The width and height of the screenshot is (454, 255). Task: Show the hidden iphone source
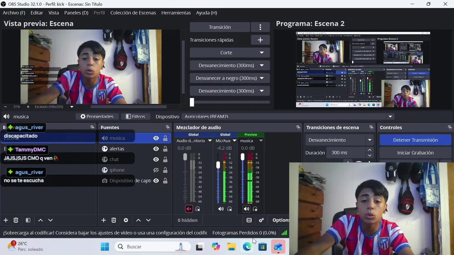click(x=156, y=170)
